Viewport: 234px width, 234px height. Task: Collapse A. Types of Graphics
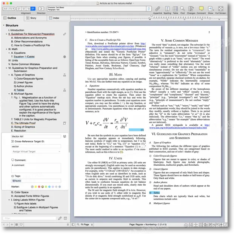9,75
